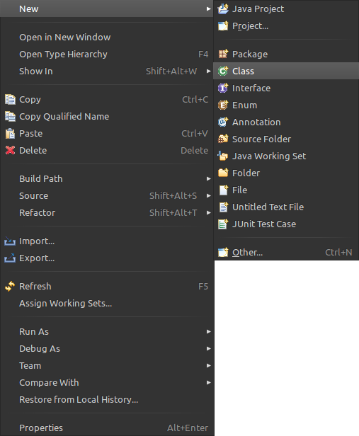Click the yellow Refresh arrows icon
The width and height of the screenshot is (359, 436).
tap(11, 287)
